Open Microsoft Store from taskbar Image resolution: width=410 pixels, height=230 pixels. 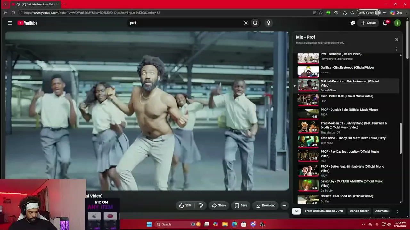[x=244, y=224]
